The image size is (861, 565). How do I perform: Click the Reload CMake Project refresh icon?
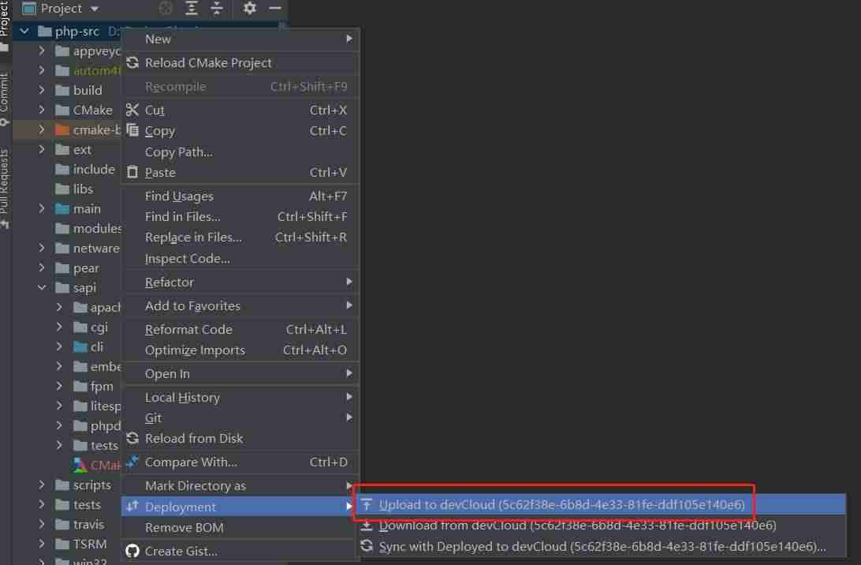132,62
